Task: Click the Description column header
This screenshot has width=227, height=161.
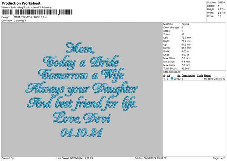Action: pyautogui.click(x=188, y=76)
